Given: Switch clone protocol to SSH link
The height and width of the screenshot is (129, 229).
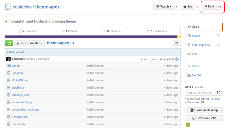Looking at the screenshot, I should (218, 99).
